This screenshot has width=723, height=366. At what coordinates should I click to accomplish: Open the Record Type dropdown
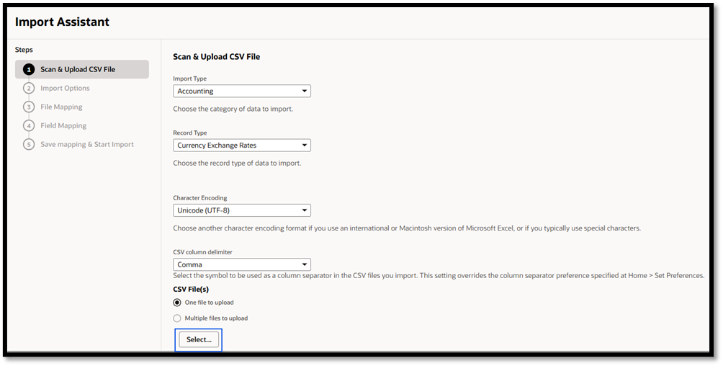(x=242, y=146)
